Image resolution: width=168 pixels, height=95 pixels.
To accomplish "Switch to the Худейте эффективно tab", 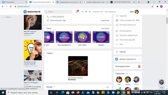I will click(x=96, y=2).
